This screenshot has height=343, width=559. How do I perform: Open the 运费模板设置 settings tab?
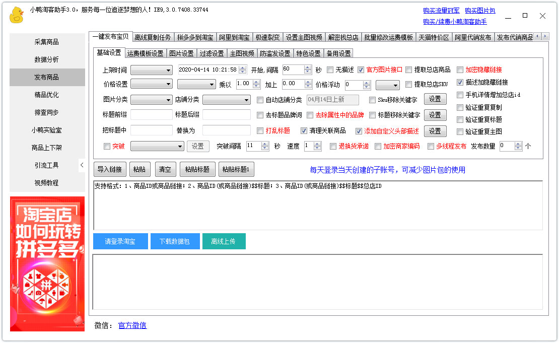coord(146,53)
